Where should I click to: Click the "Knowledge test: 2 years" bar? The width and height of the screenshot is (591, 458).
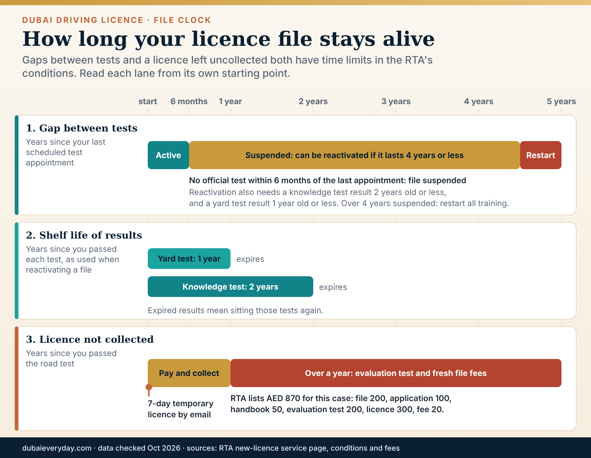(230, 287)
